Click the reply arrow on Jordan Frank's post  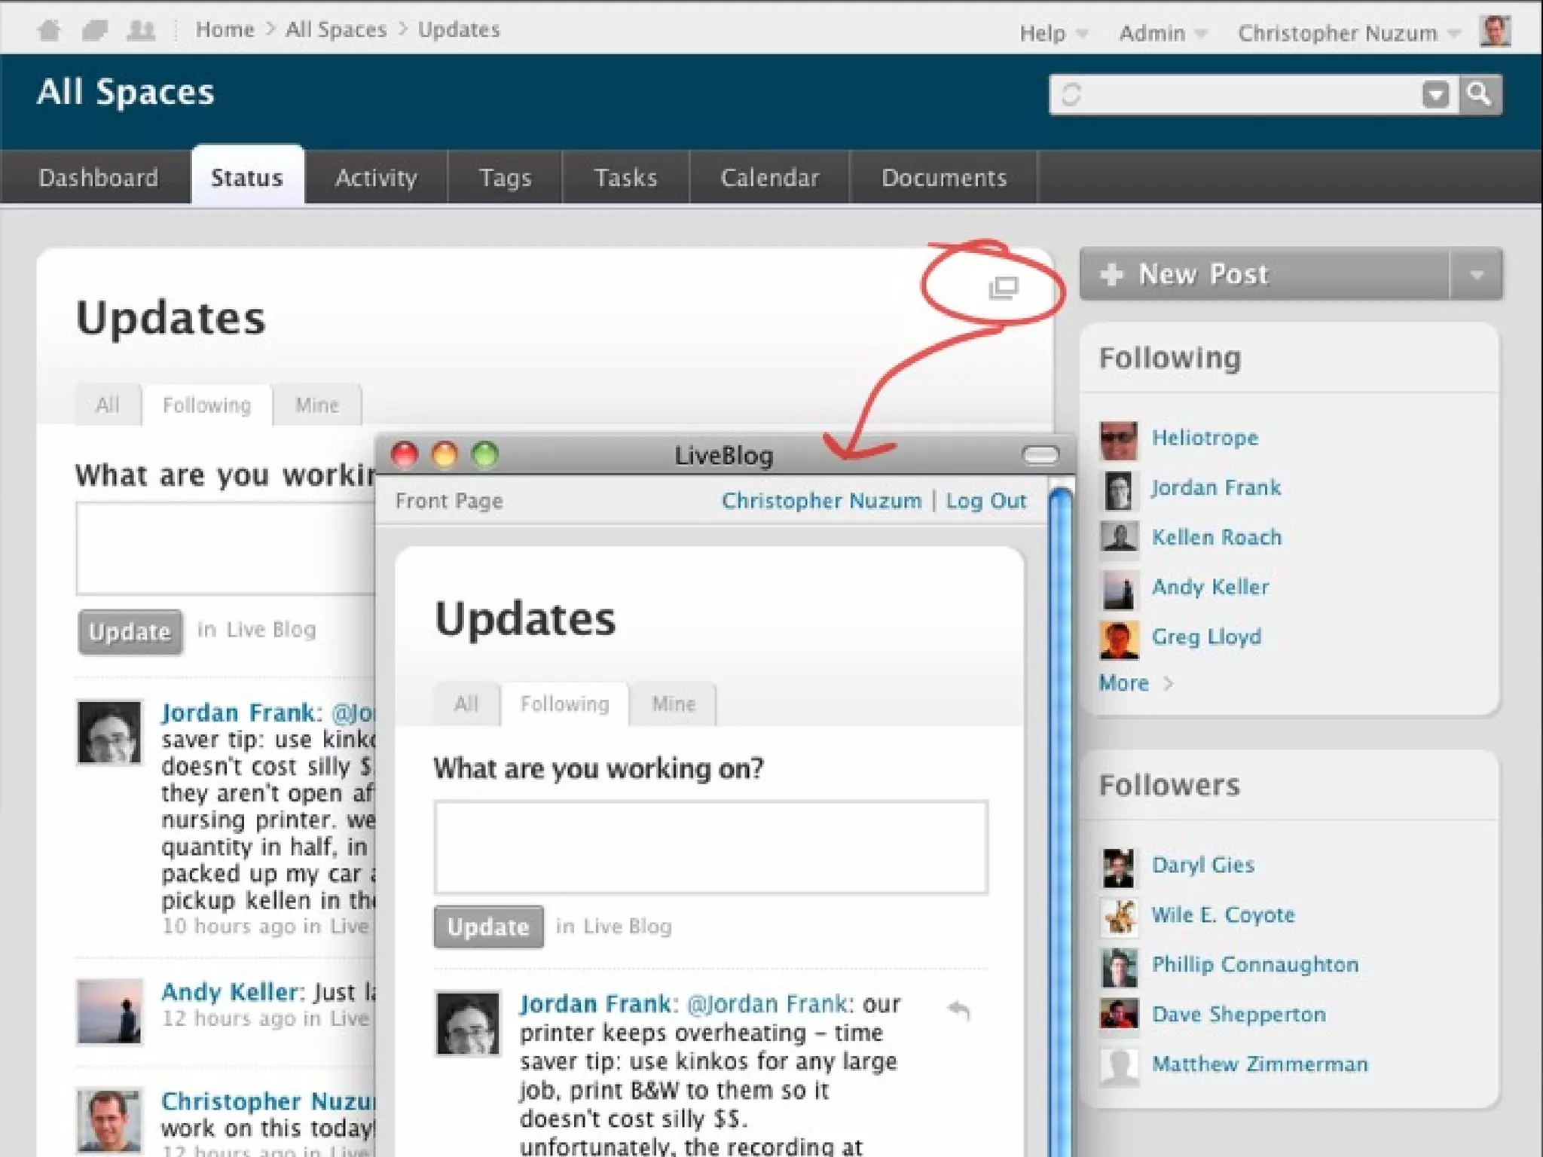(x=958, y=1009)
